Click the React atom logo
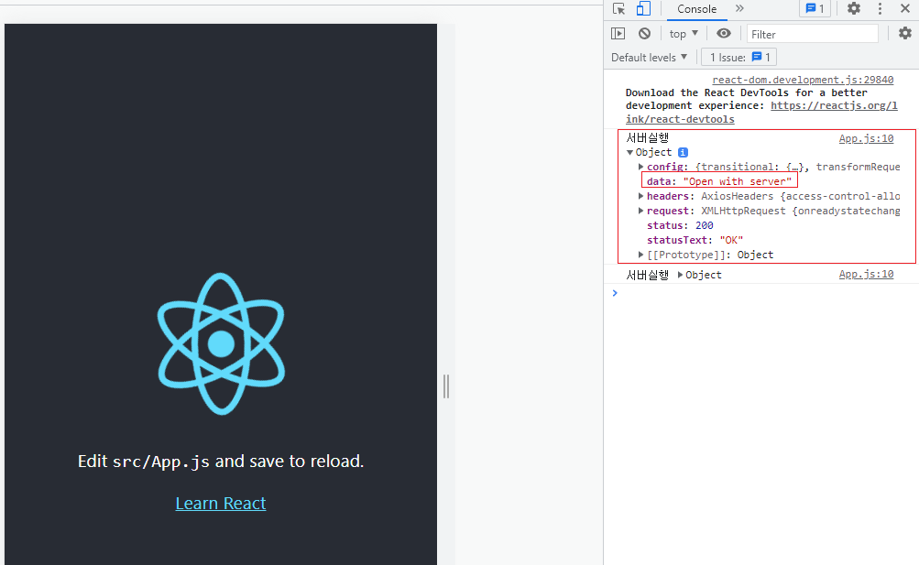The width and height of the screenshot is (919, 565). (x=221, y=343)
